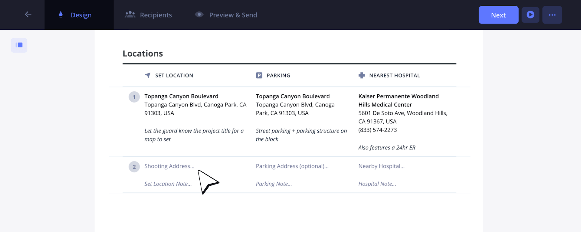This screenshot has width=581, height=232.
Task: Toggle the sidebar panel icon
Action: coord(19,45)
